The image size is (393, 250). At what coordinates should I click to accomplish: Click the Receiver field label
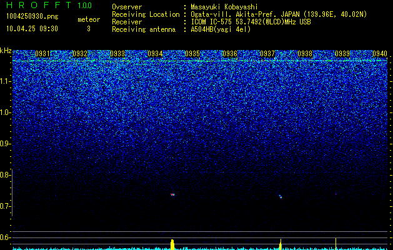click(x=127, y=22)
